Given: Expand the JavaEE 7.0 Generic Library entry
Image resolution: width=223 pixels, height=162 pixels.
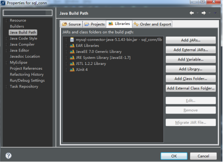Looking at the screenshot, I should (x=66, y=52).
